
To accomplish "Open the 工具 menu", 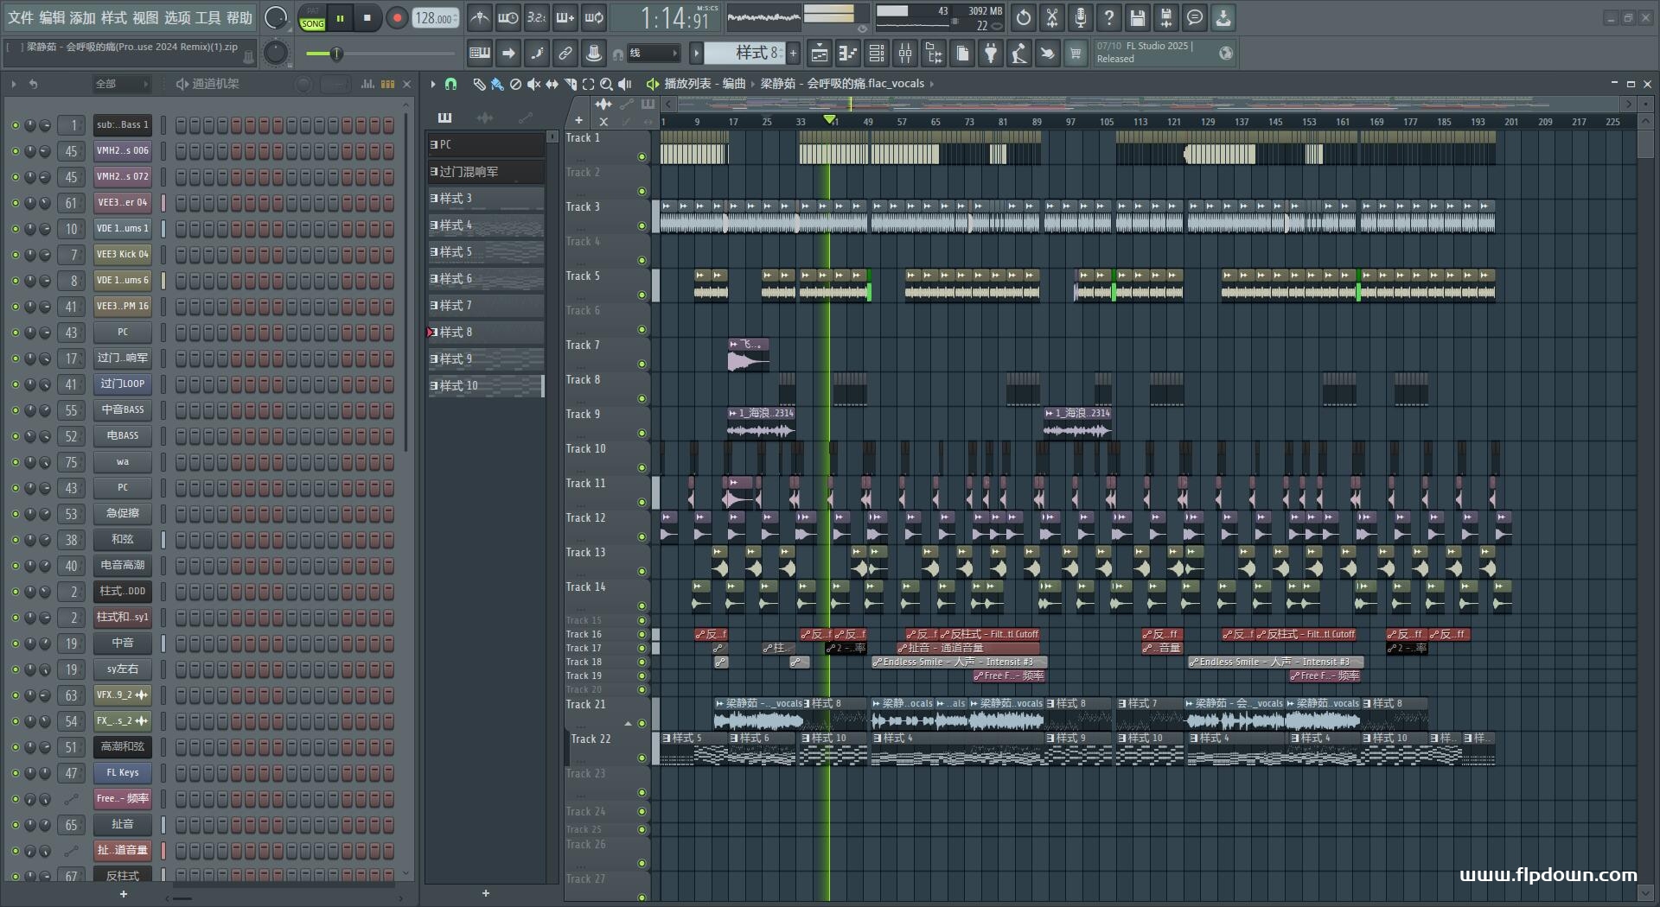I will (x=208, y=17).
